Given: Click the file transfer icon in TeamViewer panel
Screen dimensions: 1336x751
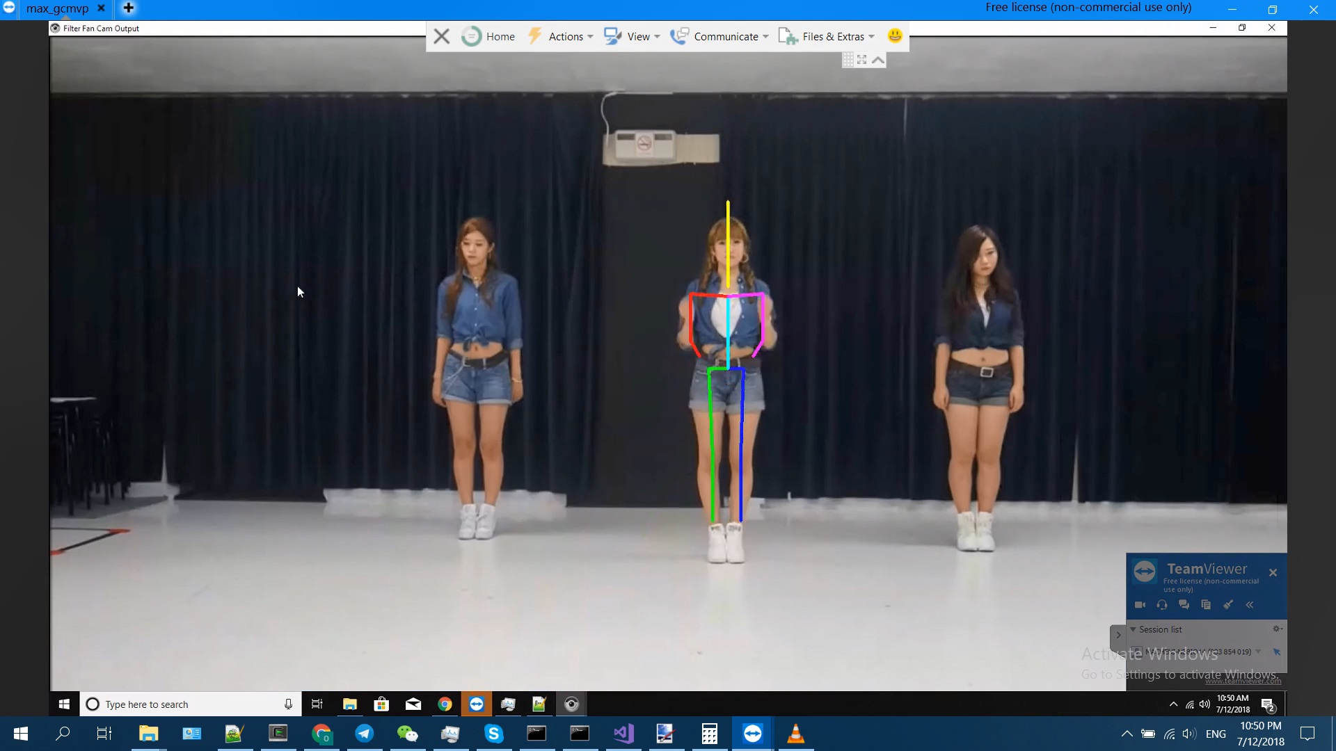Looking at the screenshot, I should (x=1206, y=605).
